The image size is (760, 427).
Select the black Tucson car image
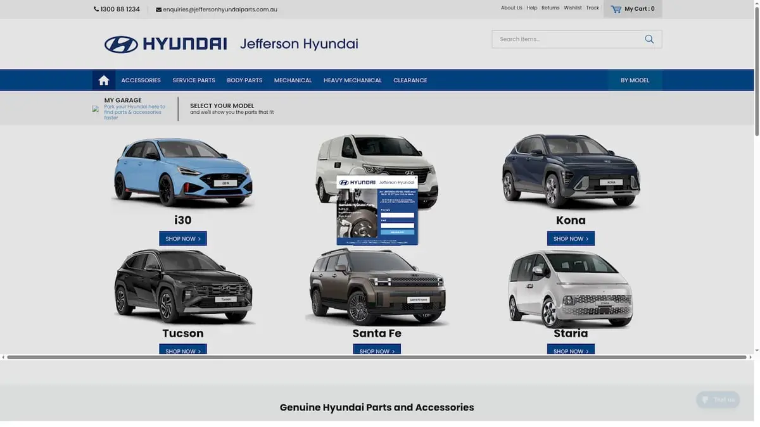pyautogui.click(x=183, y=287)
